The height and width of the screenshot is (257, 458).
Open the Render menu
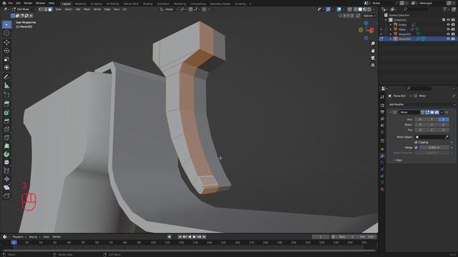coord(28,3)
